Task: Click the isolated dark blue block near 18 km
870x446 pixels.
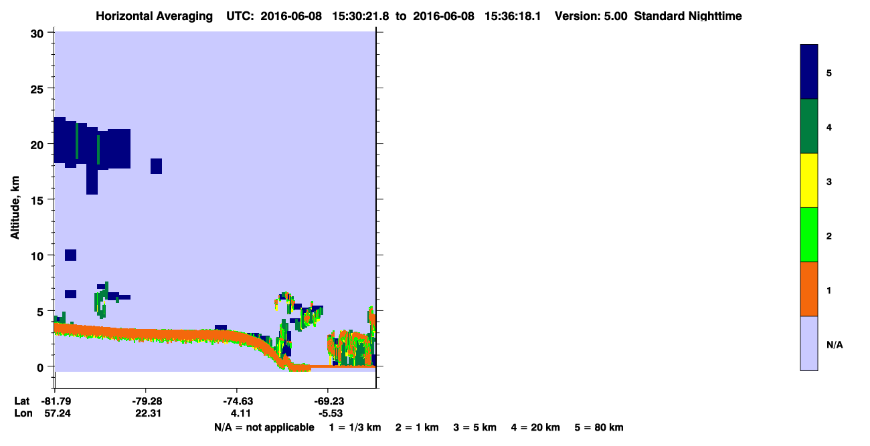Action: point(156,166)
